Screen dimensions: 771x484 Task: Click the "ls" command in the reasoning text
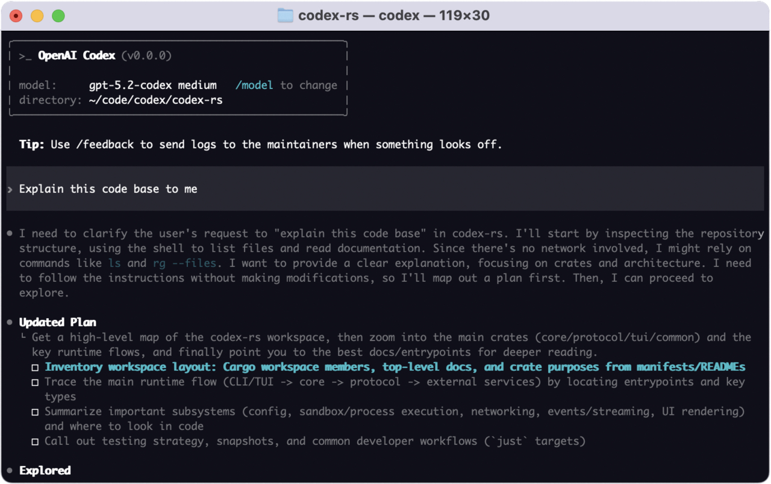(x=114, y=263)
